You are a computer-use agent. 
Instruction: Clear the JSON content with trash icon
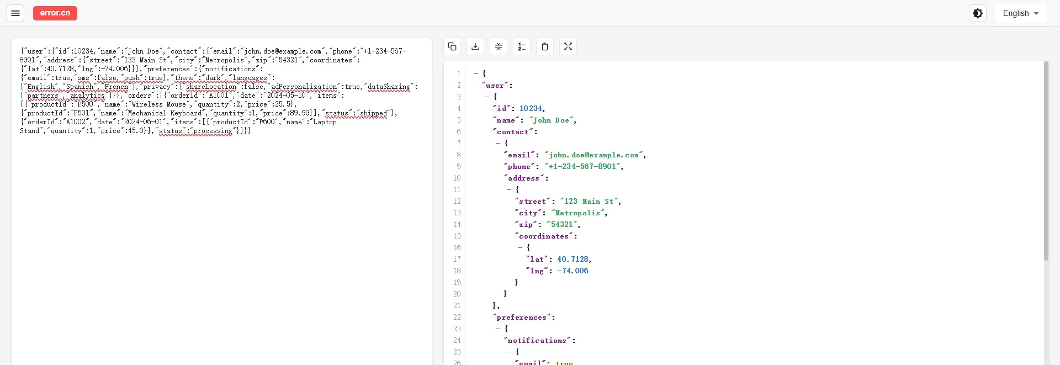(x=545, y=46)
